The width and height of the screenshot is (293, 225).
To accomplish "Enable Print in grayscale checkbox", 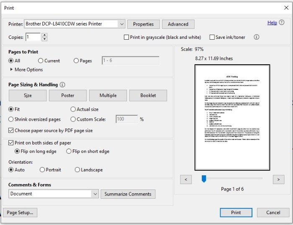I will 126,37.
